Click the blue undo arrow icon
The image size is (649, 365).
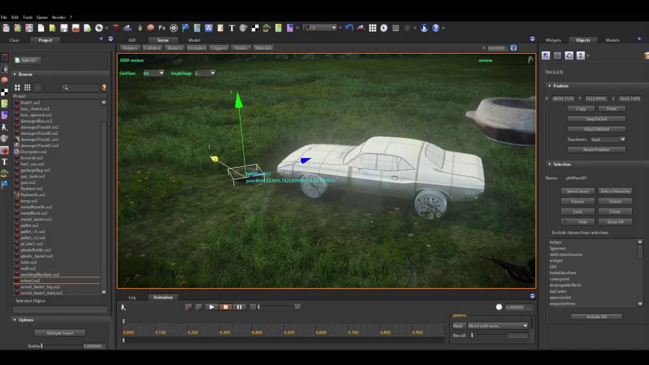[x=349, y=28]
